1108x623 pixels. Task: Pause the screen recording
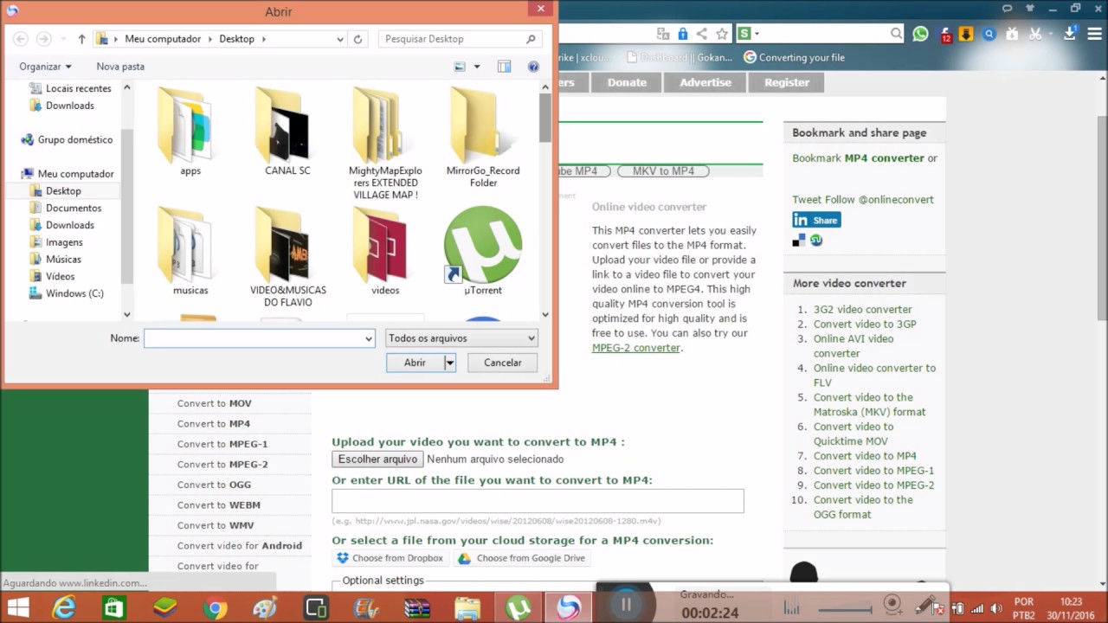(625, 605)
